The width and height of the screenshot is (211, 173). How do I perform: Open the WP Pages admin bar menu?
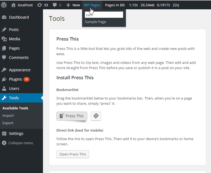(92, 5)
